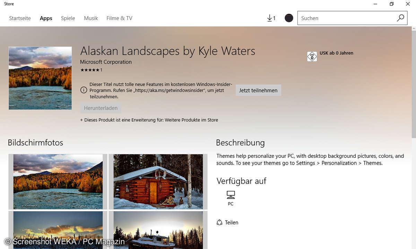Viewport: 416px width, 249px height.
Task: Click the Beschreibung heading
Action: tap(240, 142)
